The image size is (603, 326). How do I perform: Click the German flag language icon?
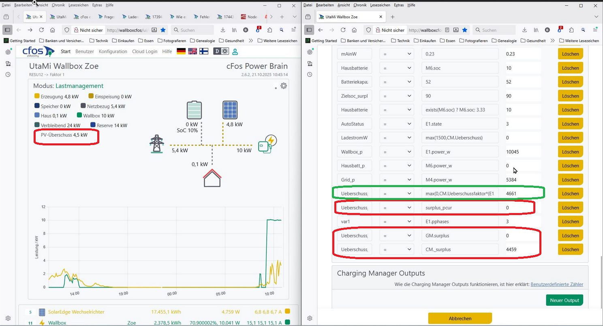(181, 51)
